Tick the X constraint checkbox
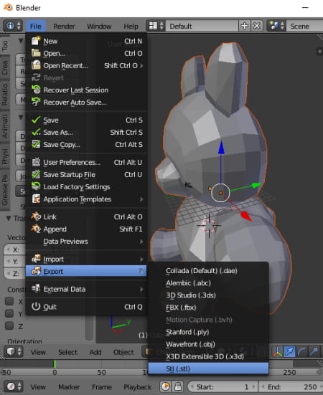 click(9, 301)
